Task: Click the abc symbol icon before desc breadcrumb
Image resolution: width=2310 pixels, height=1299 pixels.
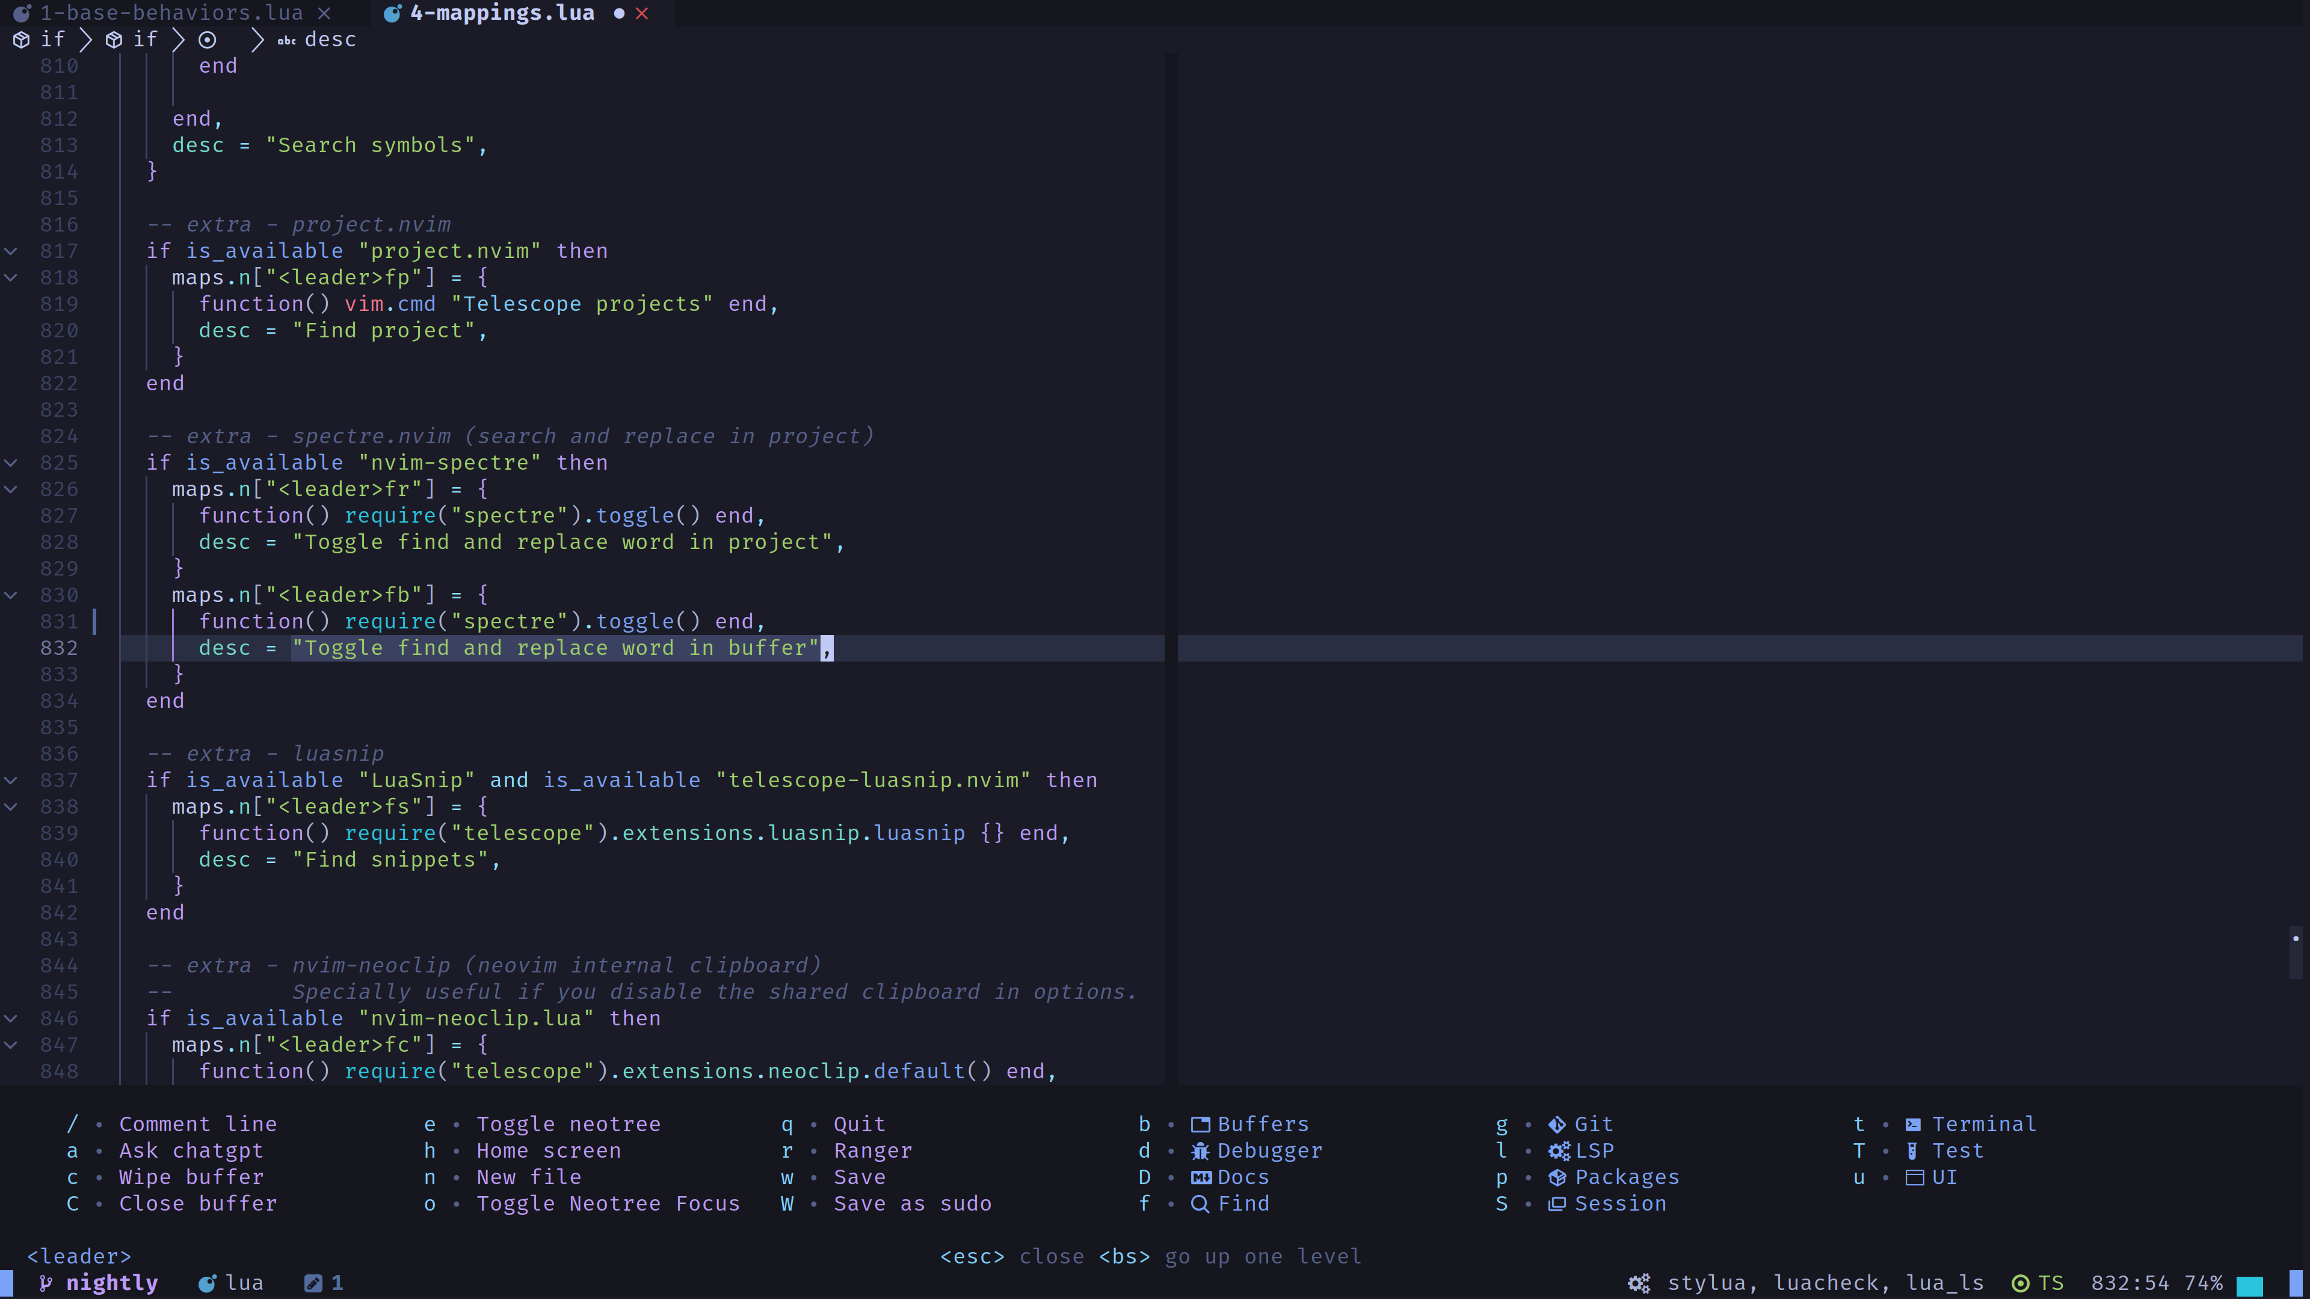Action: 286,40
